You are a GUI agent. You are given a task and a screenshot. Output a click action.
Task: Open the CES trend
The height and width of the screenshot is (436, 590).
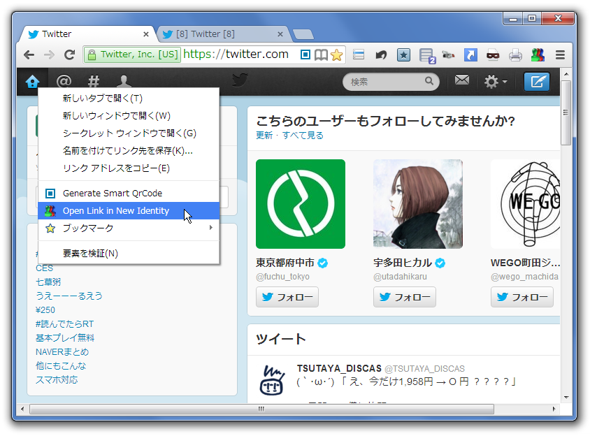coord(45,268)
